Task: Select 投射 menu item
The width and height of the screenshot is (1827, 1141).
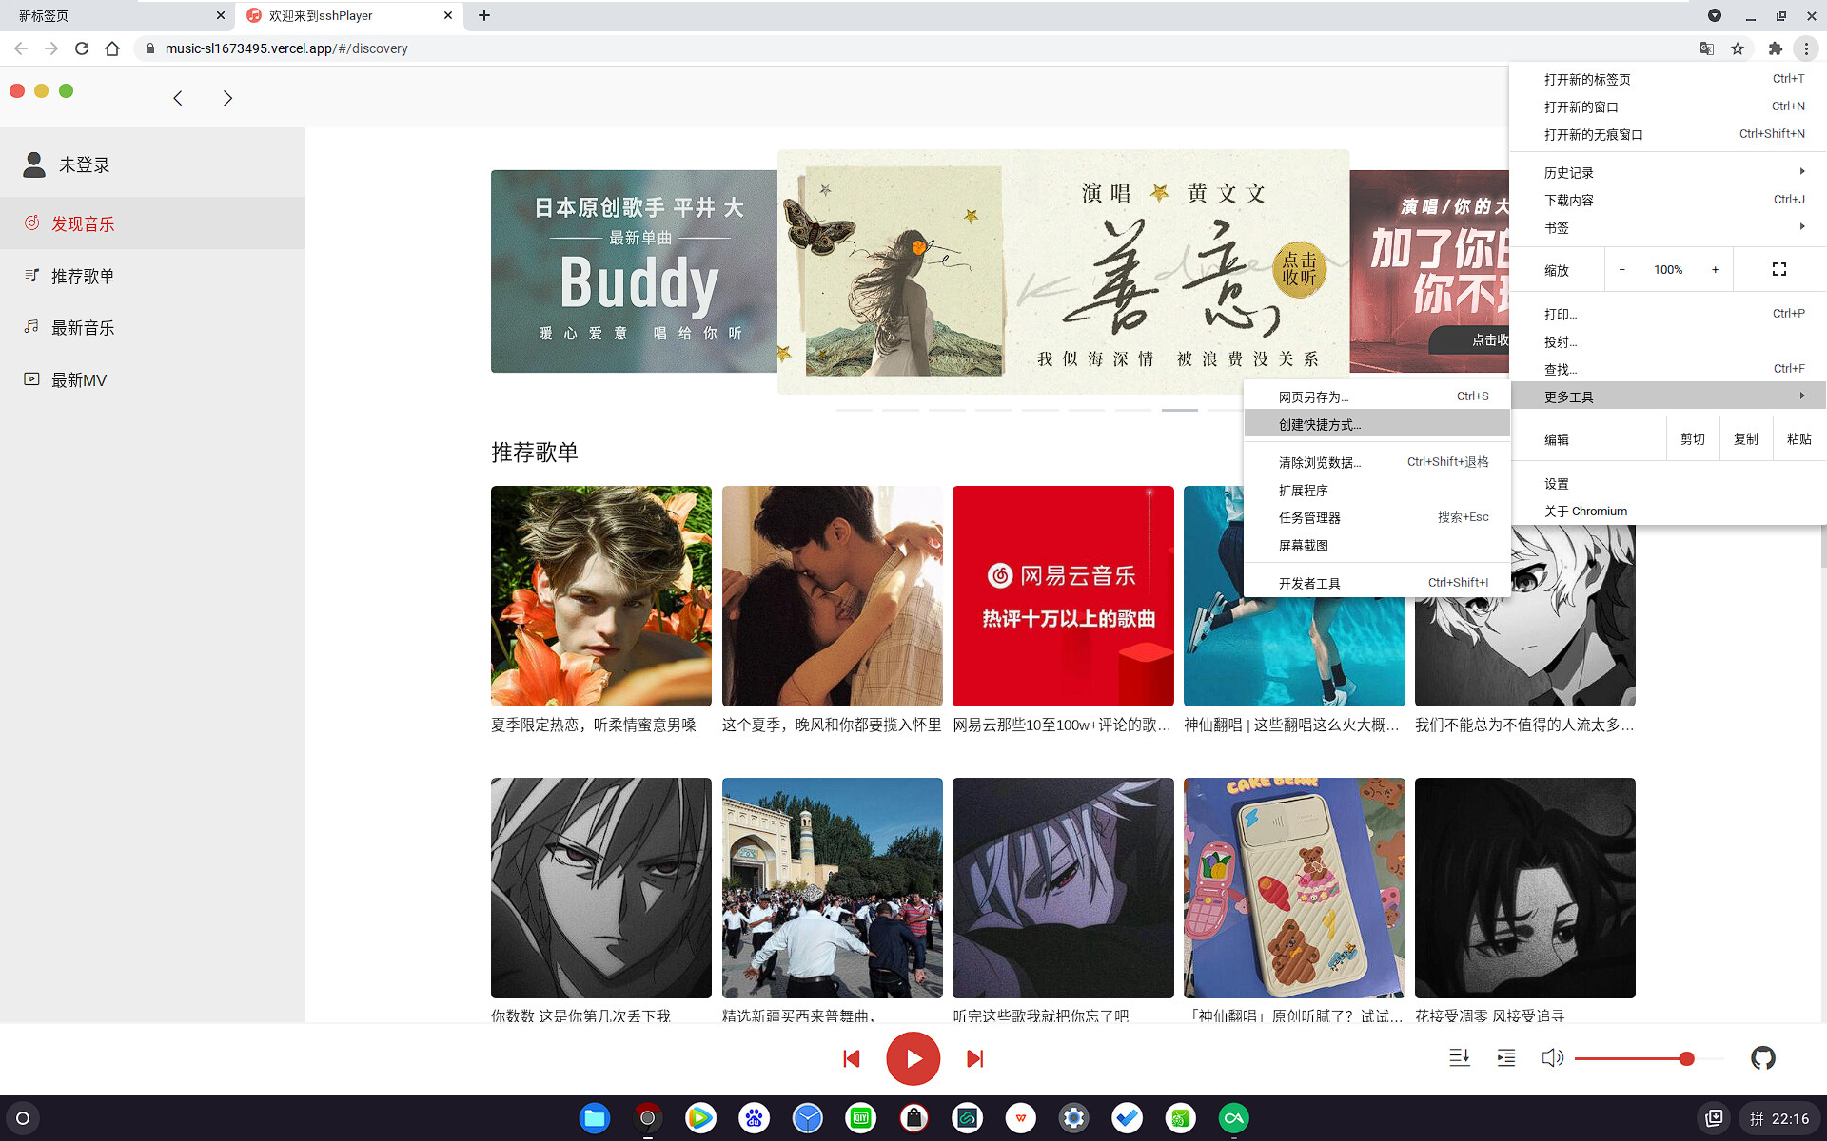Action: pos(1667,341)
